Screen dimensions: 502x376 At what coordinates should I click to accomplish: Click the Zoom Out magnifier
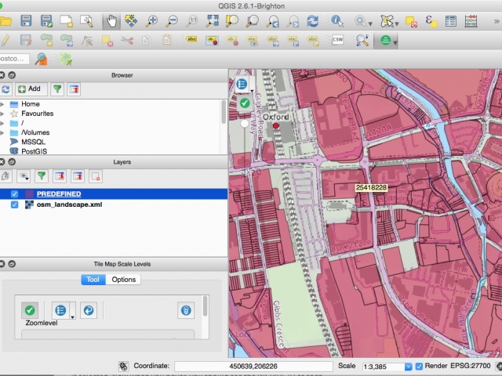(172, 21)
